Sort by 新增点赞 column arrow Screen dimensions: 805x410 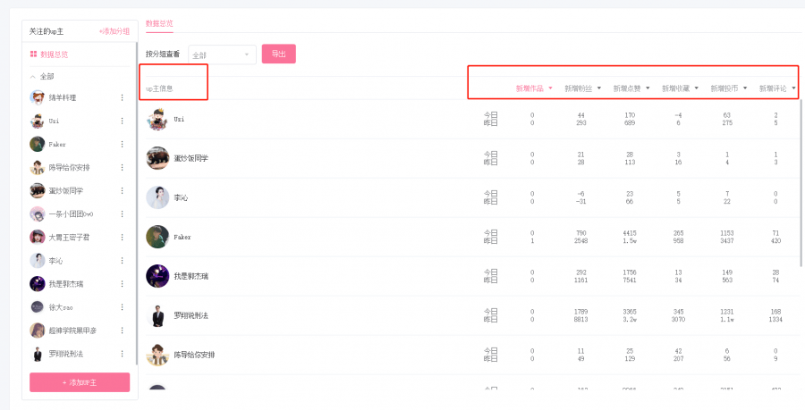point(648,88)
